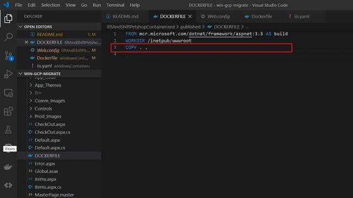Open Source Control view with badge
353x198 pixels.
[x=8, y=56]
